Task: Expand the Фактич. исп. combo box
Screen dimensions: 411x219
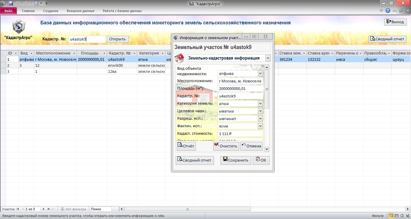Action: point(261,126)
